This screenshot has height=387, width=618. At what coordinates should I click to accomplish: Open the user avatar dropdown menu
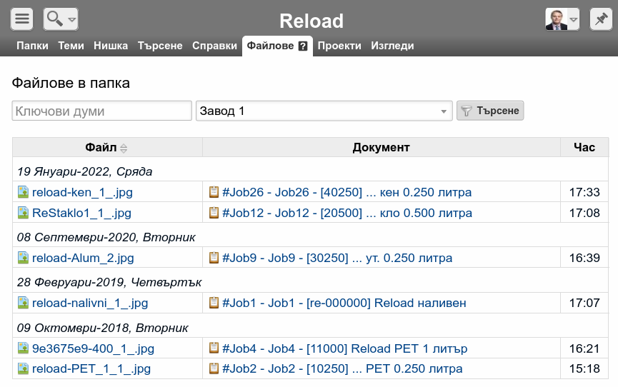coord(573,20)
